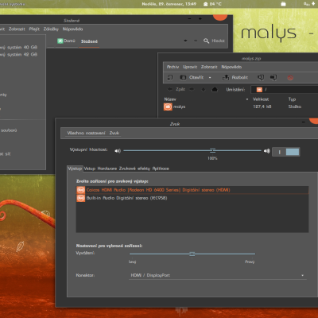
Task: Open the Záložky menu
Action: (x=51, y=29)
